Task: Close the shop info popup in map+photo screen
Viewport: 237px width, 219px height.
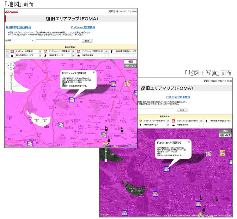Action: (x=189, y=142)
